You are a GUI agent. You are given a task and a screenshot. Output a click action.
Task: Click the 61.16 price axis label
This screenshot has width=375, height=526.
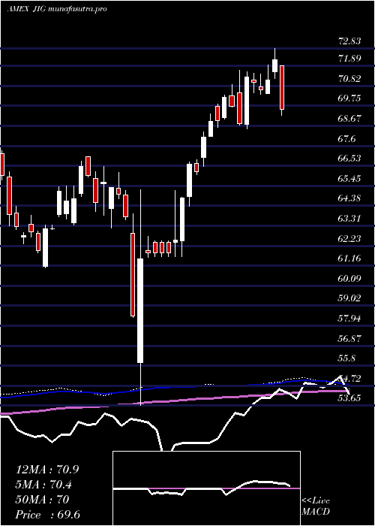[x=350, y=258]
